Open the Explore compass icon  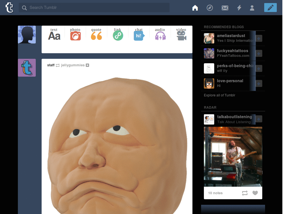point(210,8)
